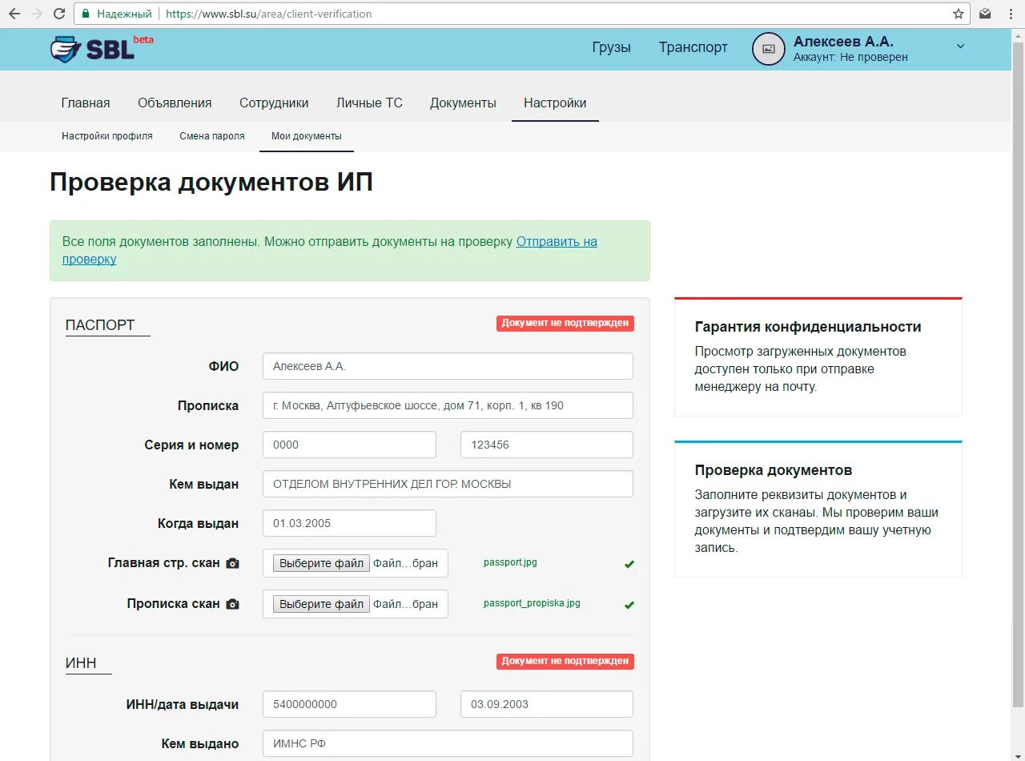Click green checkmark next to passport.jpg
Image resolution: width=1025 pixels, height=761 pixels.
tap(629, 564)
